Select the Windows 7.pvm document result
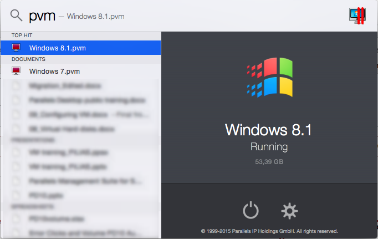Viewport: 378px width, 239px height. coord(80,71)
